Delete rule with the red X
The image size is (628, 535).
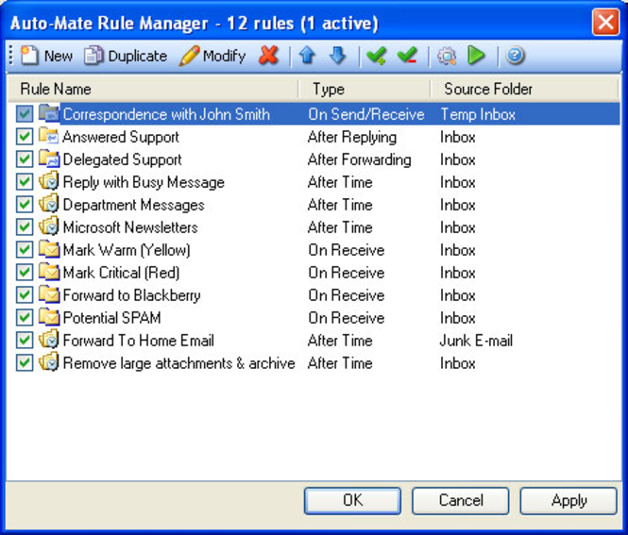click(x=268, y=56)
